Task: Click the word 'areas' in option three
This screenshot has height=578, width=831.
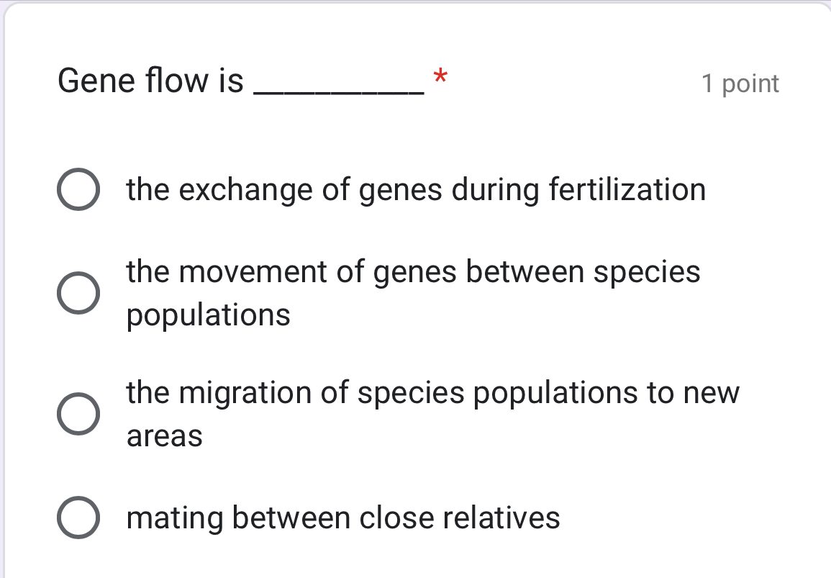Action: 164,435
